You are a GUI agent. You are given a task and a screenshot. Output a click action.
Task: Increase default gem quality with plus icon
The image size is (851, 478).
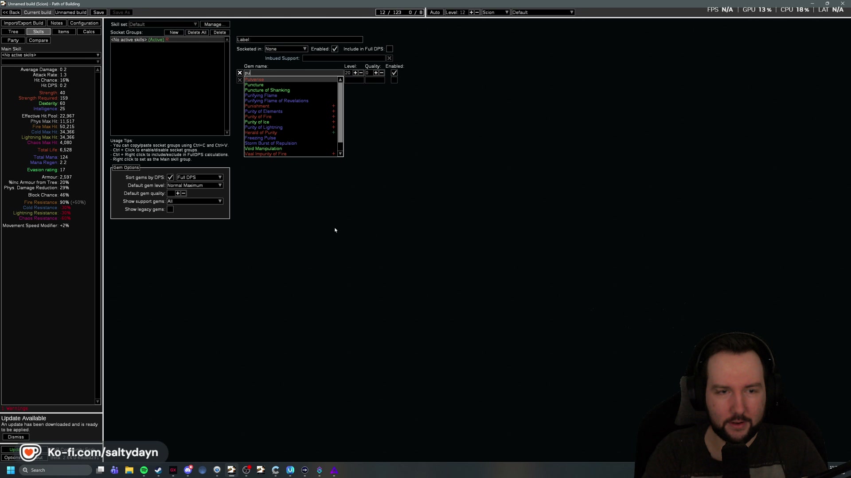[178, 193]
